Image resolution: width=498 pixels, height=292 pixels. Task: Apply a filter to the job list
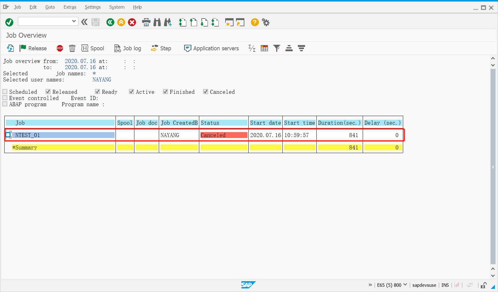[276, 48]
